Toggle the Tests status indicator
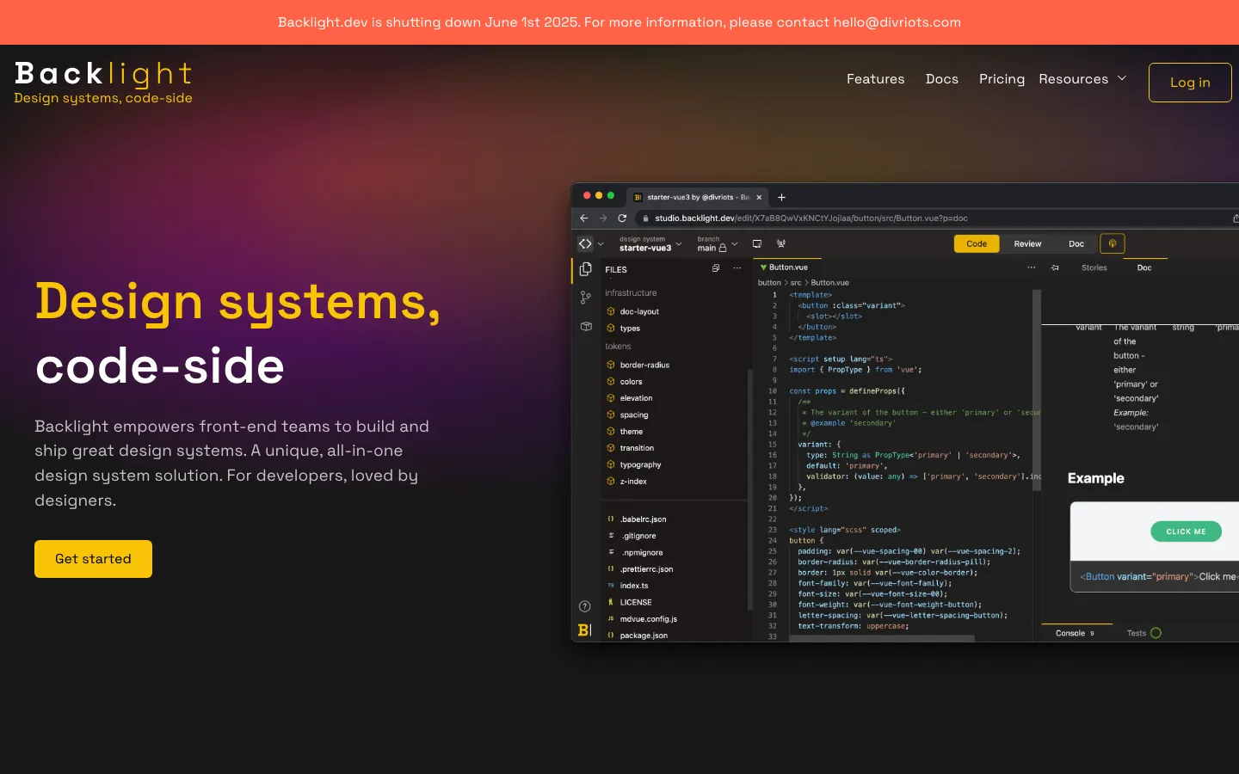 (1156, 633)
